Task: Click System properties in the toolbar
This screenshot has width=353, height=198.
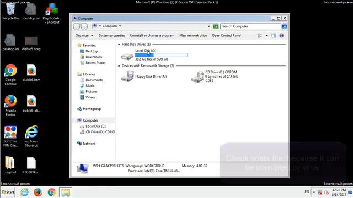Action: pyautogui.click(x=111, y=35)
